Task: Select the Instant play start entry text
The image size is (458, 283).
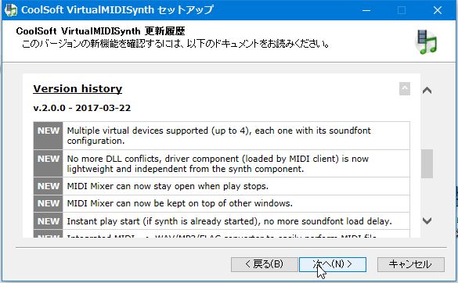Action: coord(229,221)
